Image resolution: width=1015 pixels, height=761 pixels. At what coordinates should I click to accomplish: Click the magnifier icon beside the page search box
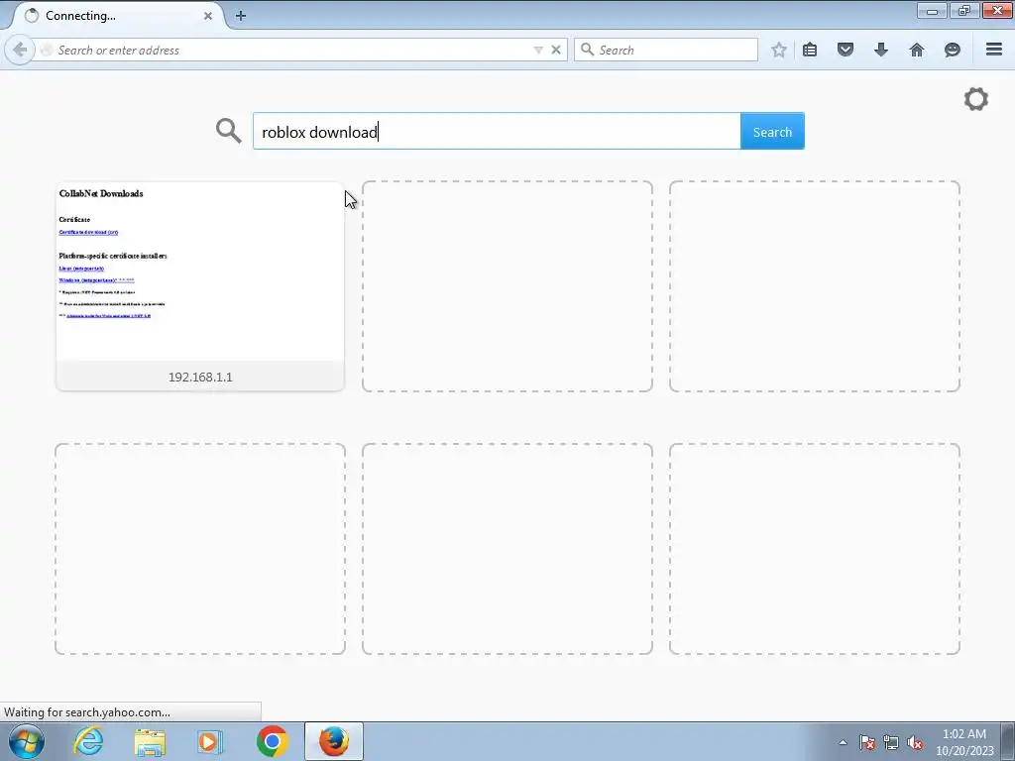[229, 130]
